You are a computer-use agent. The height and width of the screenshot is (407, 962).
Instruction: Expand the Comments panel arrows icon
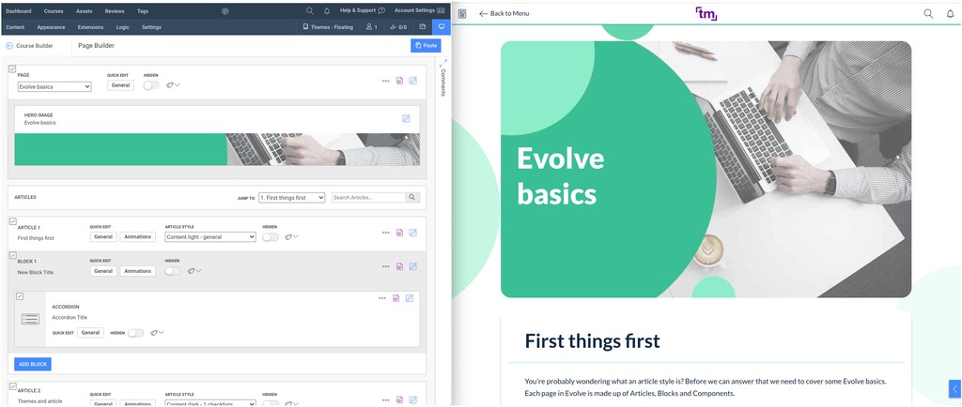click(x=443, y=63)
